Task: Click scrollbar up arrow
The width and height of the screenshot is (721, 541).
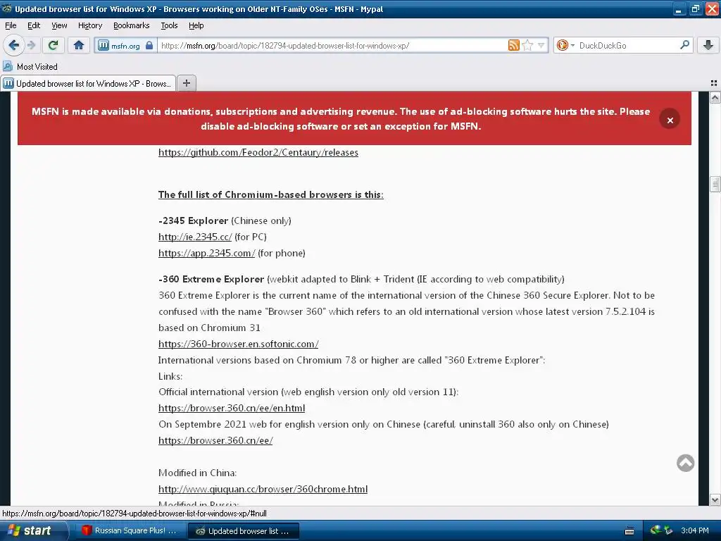Action: [715, 97]
